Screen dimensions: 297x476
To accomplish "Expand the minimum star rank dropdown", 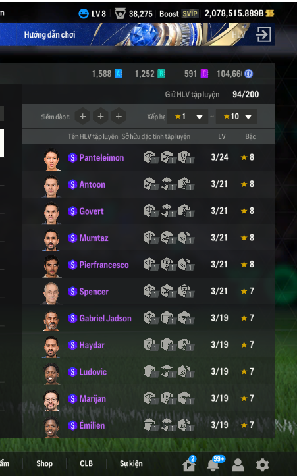I will click(188, 117).
